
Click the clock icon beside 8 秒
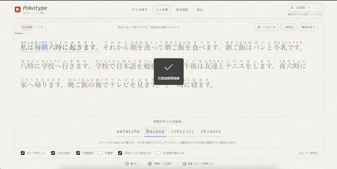[x=127, y=164]
